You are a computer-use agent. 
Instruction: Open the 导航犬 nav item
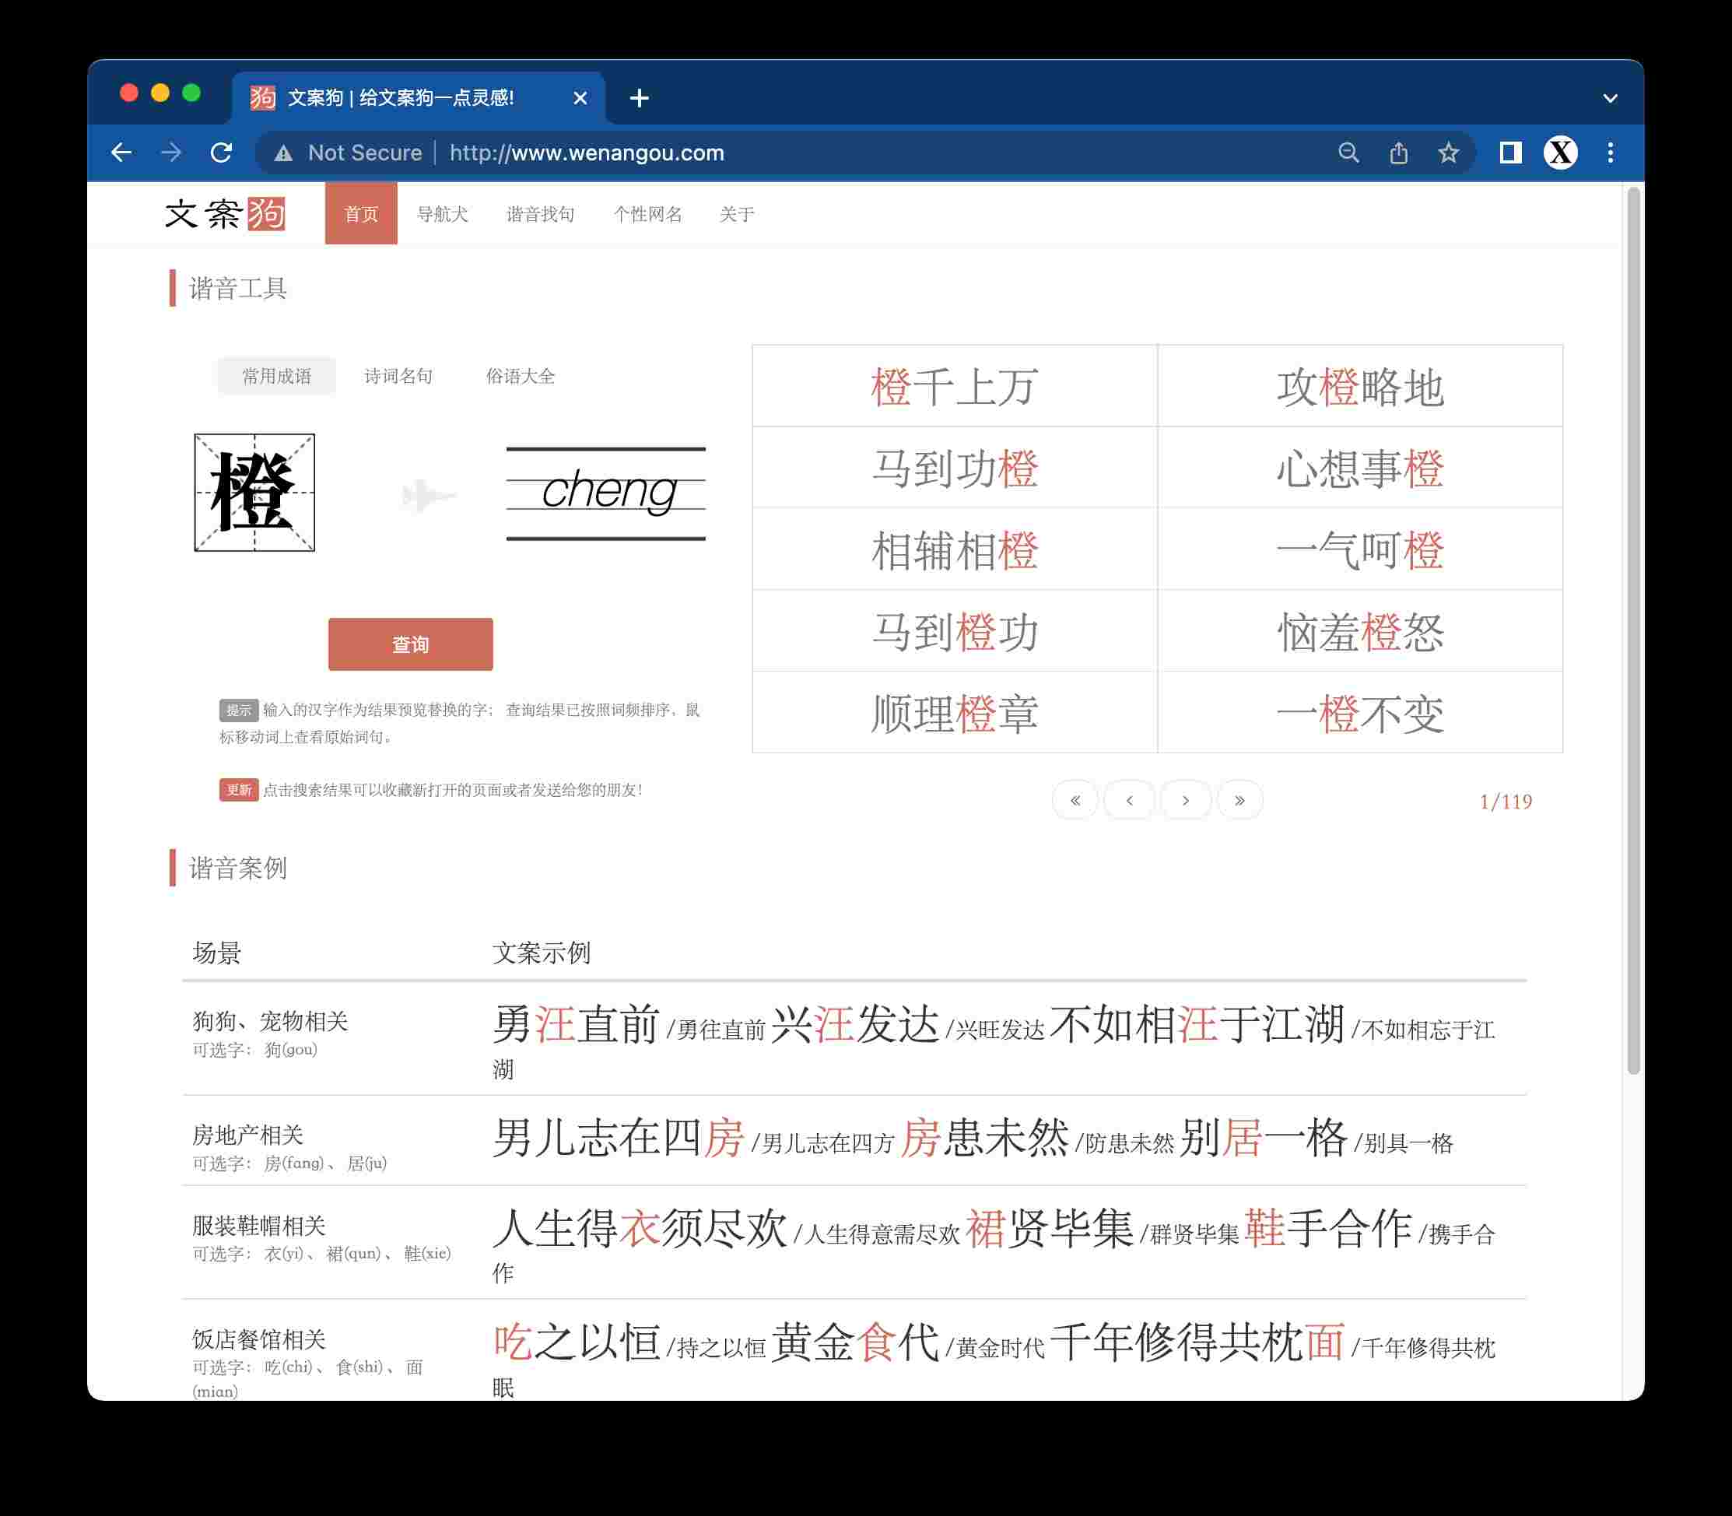pyautogui.click(x=442, y=214)
